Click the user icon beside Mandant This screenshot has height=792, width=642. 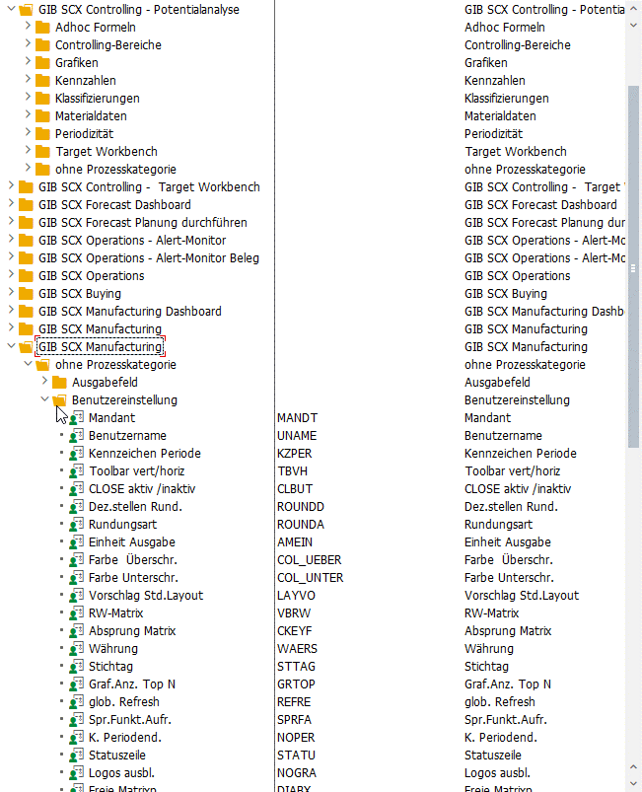(76, 418)
